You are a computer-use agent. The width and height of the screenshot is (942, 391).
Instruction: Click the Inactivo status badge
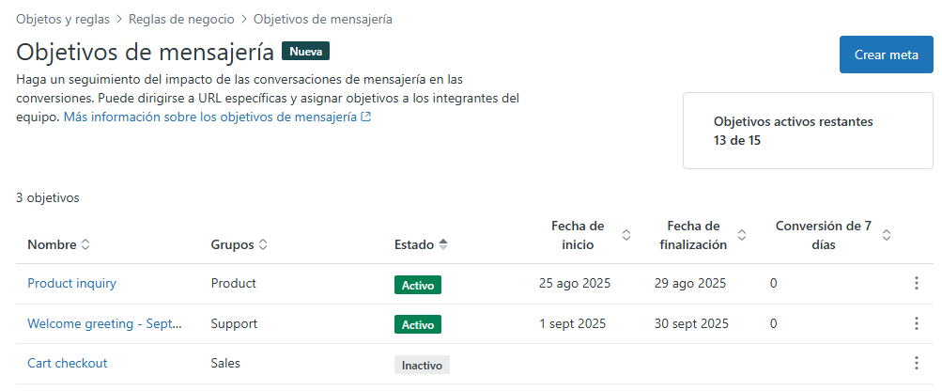click(x=422, y=365)
